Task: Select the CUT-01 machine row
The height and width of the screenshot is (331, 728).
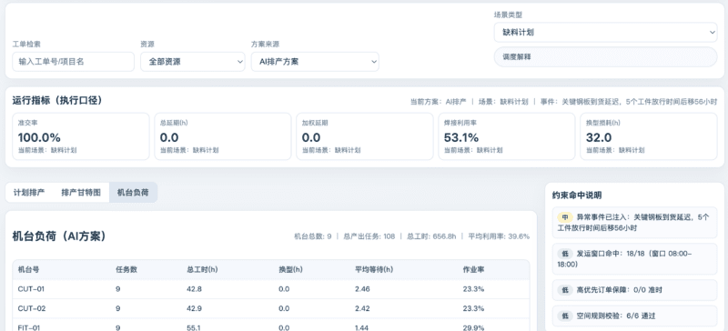Action: pyautogui.click(x=270, y=289)
